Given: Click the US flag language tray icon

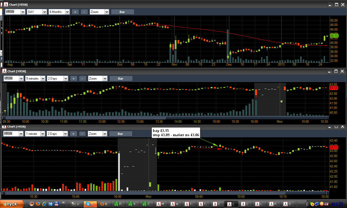Looking at the screenshot, I should (x=326, y=204).
